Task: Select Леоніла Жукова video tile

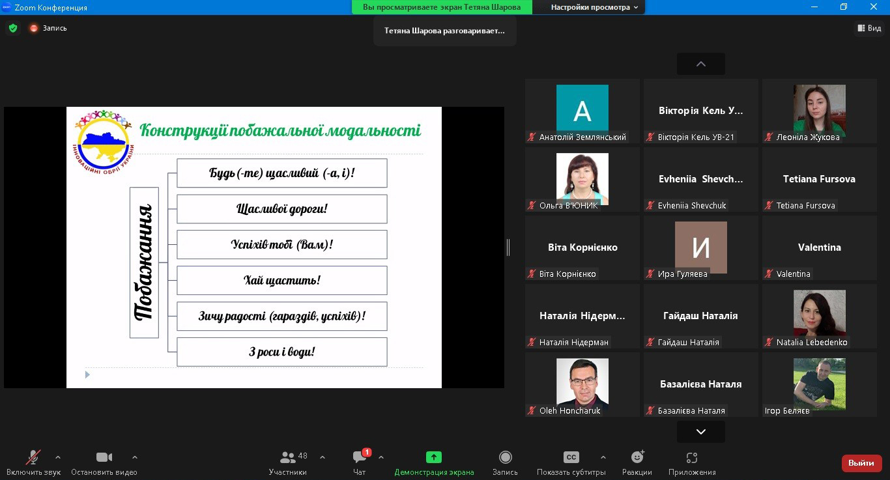Action: 820,111
